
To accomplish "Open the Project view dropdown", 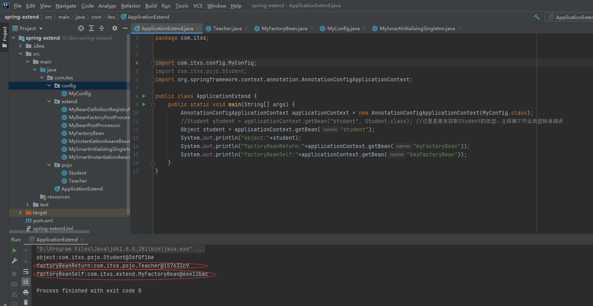I will pyautogui.click(x=41, y=29).
